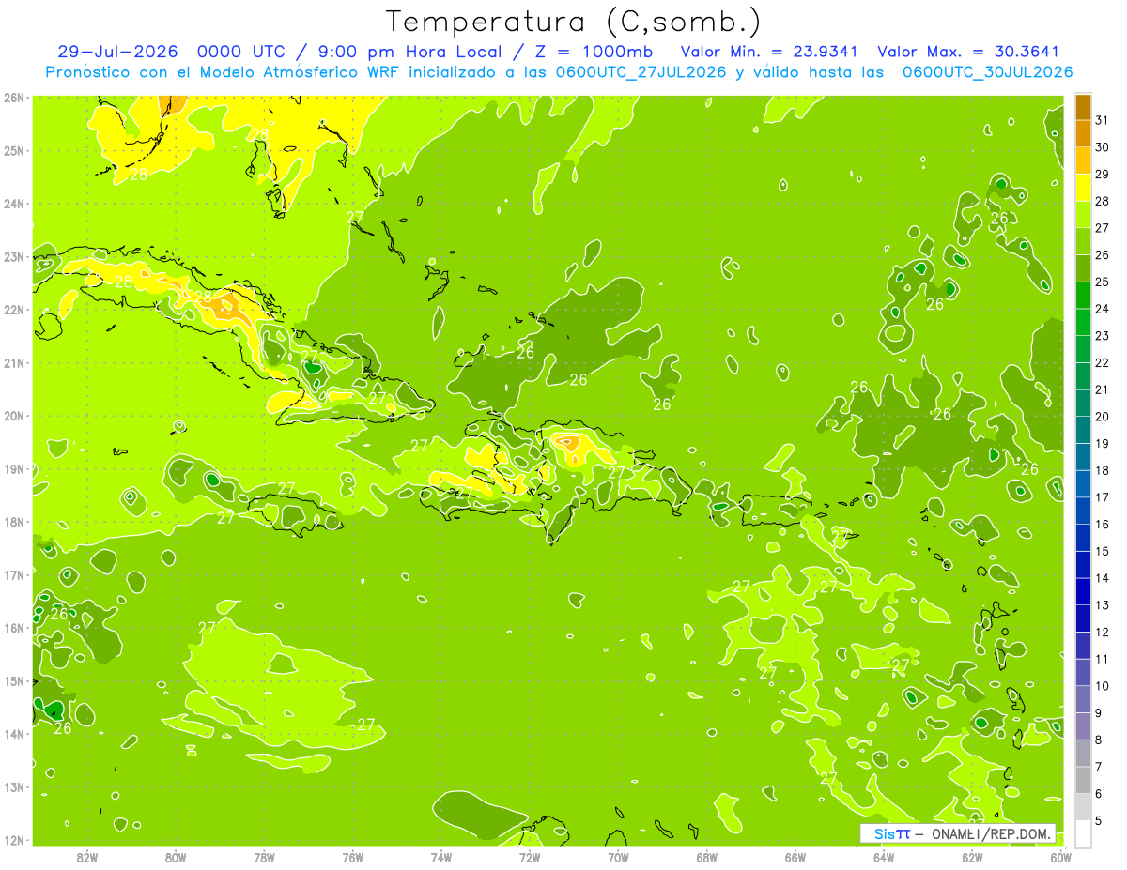1127x870 pixels.
Task: Click longitude axis label 68W
Action: 706,858
